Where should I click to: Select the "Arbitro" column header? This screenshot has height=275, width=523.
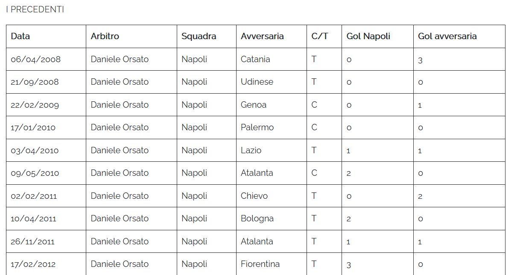click(105, 36)
